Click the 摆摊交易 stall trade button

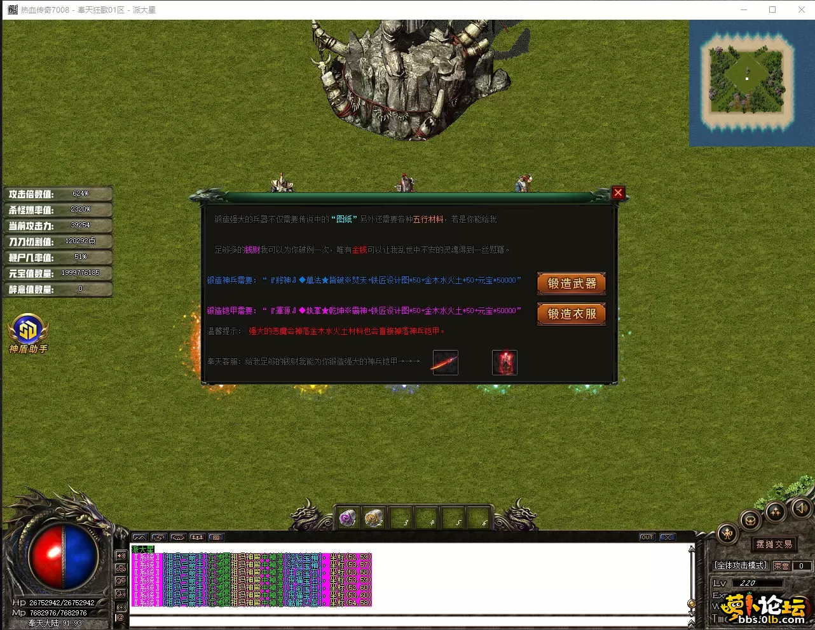click(774, 544)
